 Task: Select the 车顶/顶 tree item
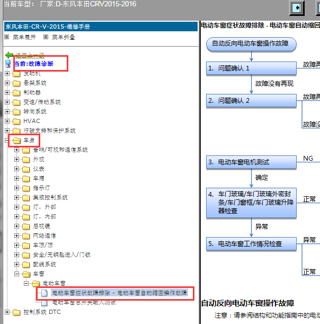coord(43,246)
